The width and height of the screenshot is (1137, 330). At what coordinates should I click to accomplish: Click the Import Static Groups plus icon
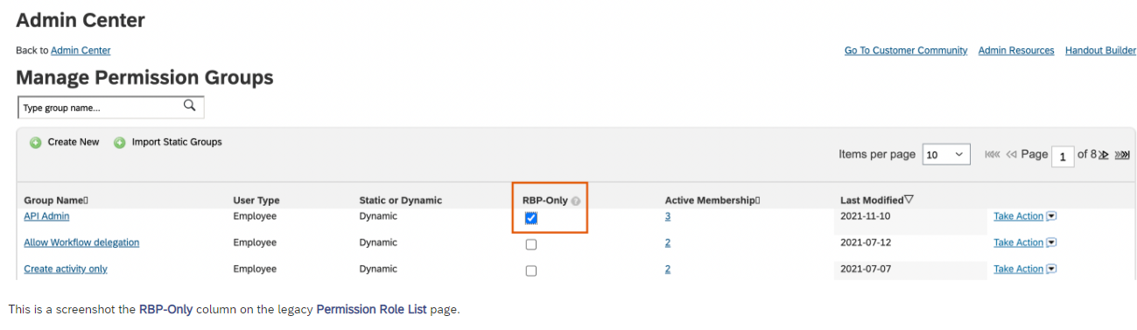(x=120, y=143)
